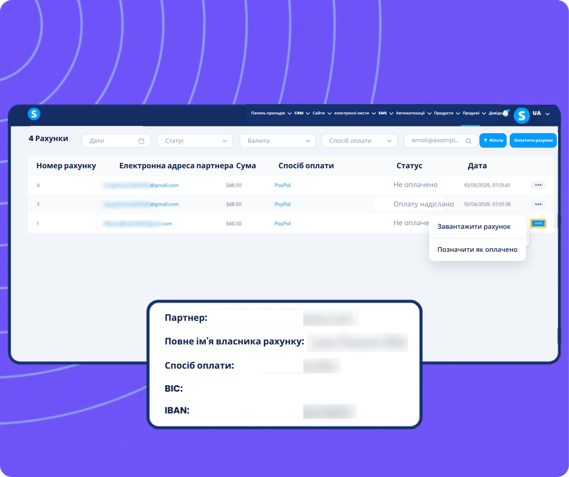Click the systeme.io logo at top left
Image resolution: width=569 pixels, height=477 pixels.
[34, 114]
